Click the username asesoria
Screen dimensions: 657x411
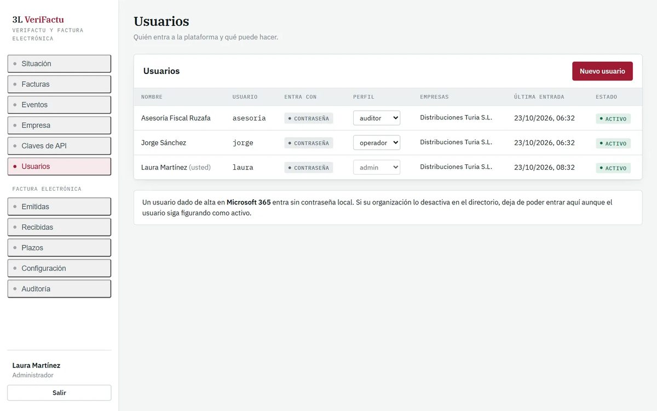pyautogui.click(x=249, y=118)
